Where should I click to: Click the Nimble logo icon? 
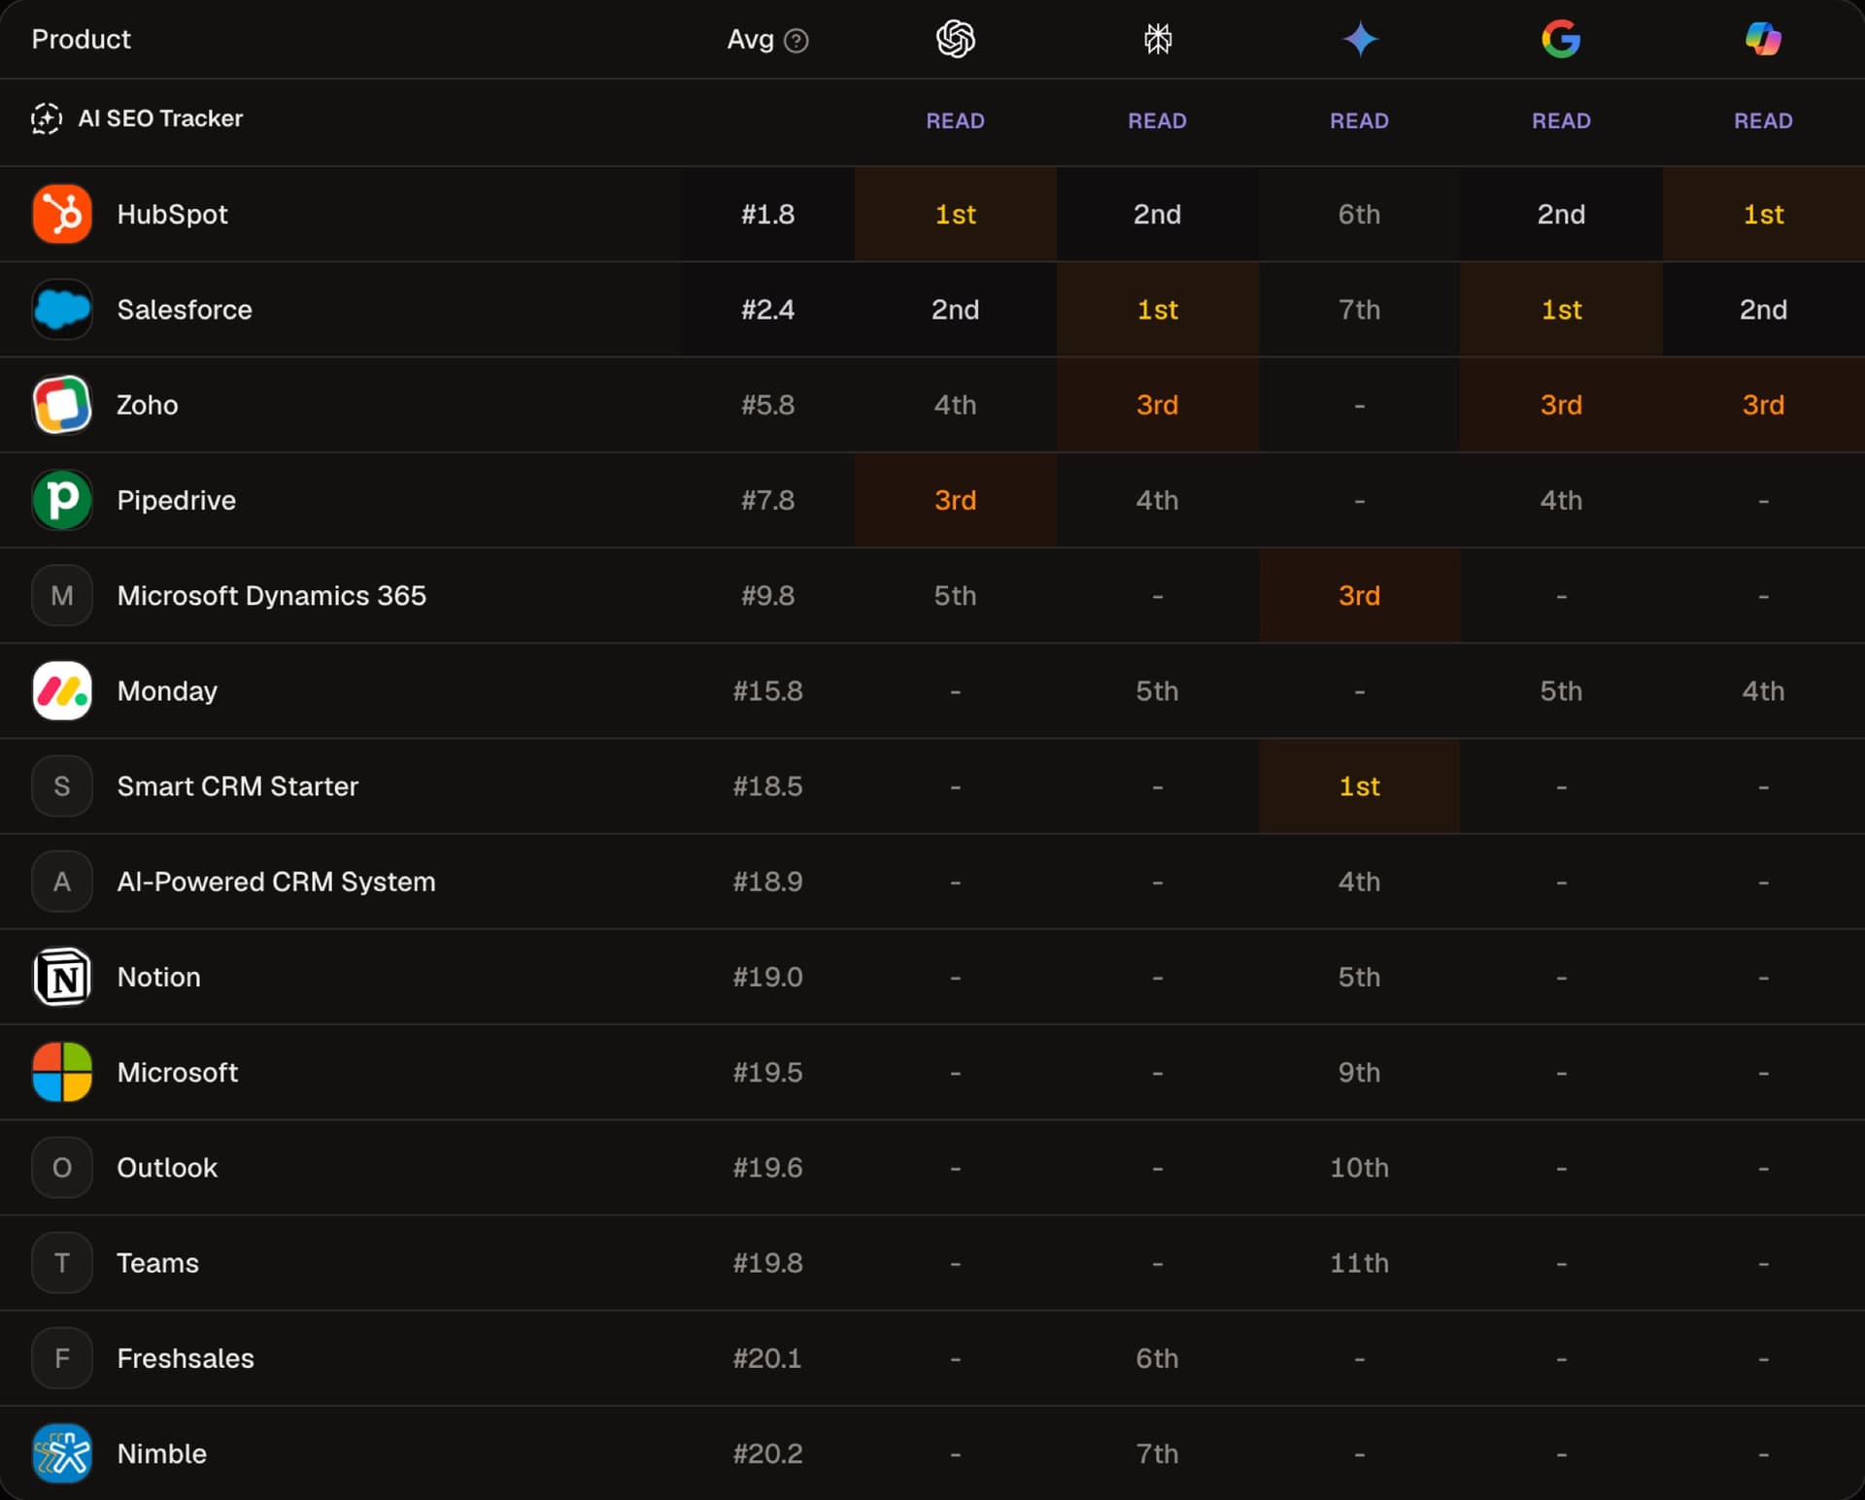tap(62, 1452)
